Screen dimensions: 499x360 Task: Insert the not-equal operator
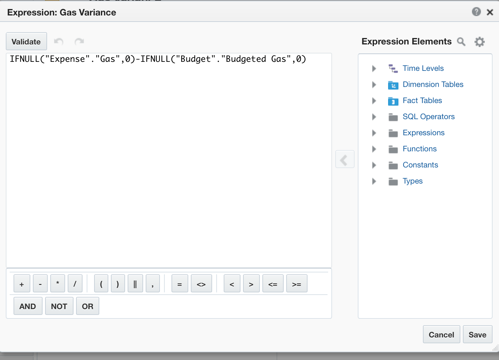201,284
